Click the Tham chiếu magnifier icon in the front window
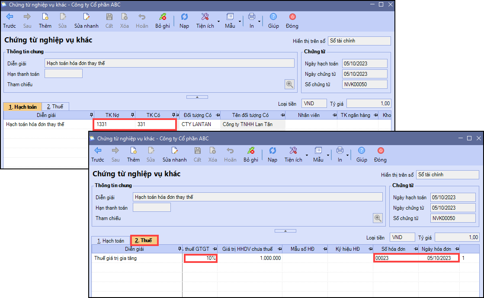484x298 pixels. pyautogui.click(x=378, y=218)
